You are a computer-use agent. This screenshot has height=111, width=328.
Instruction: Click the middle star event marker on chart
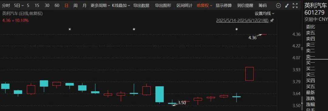point(134,29)
